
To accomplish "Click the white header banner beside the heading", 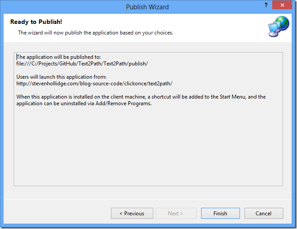I will (177, 22).
